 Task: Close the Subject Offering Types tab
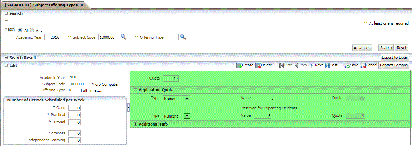[82, 5]
